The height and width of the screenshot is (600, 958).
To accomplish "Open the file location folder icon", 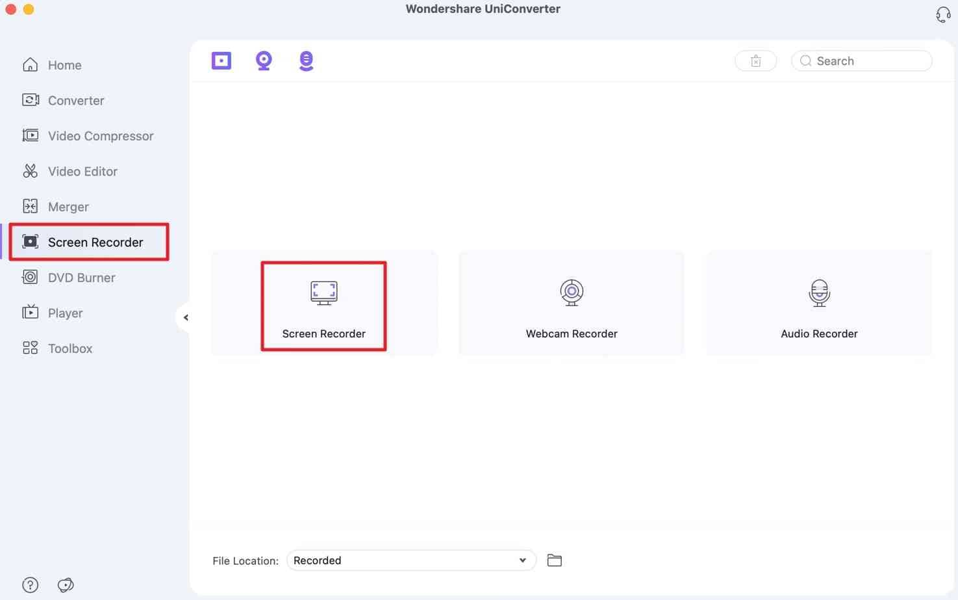I will [x=554, y=560].
